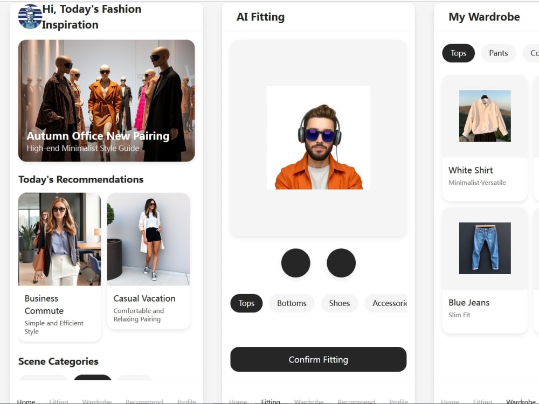Open Home in the AI Fitting bottom nav
Viewport: 539px width, 404px height.
pos(238,401)
